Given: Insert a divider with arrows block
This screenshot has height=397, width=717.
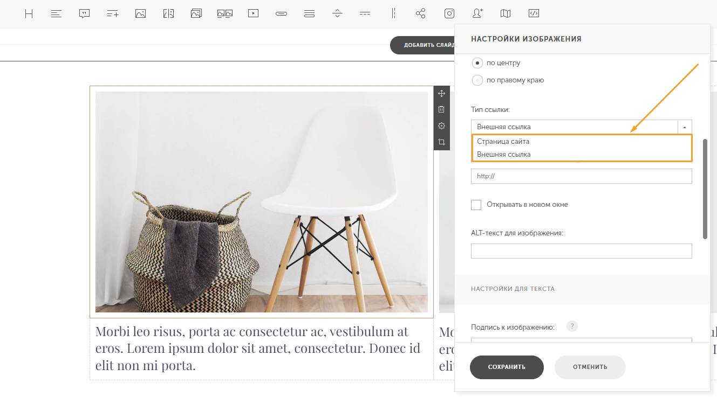Looking at the screenshot, I should [x=337, y=14].
